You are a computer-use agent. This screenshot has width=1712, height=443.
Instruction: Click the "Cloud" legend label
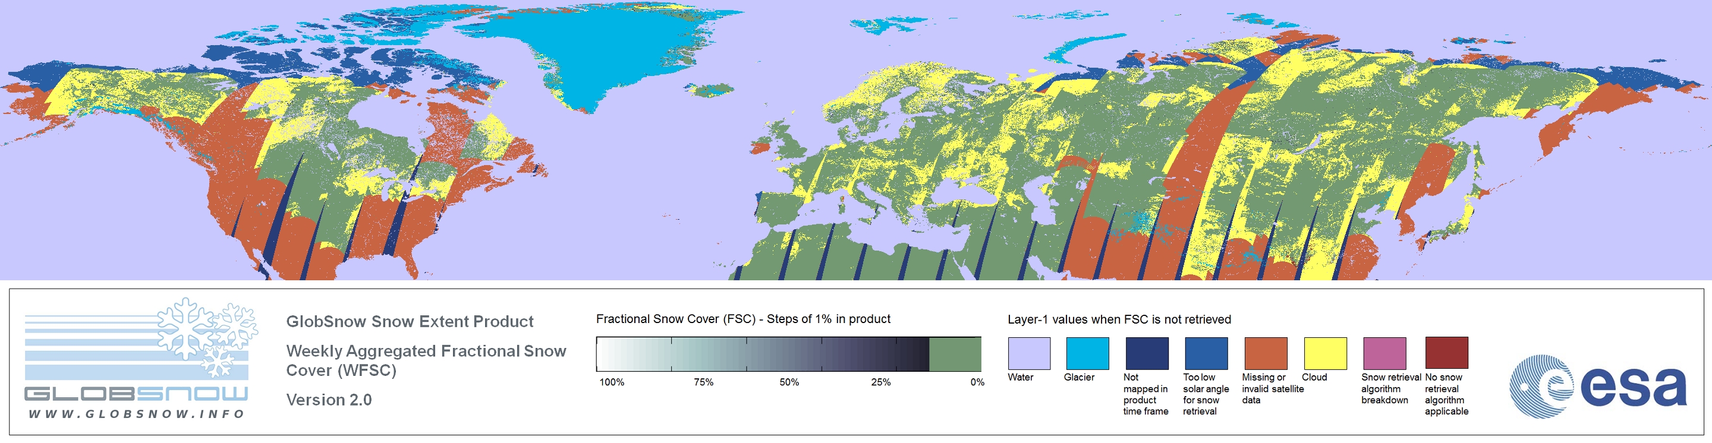1314,377
